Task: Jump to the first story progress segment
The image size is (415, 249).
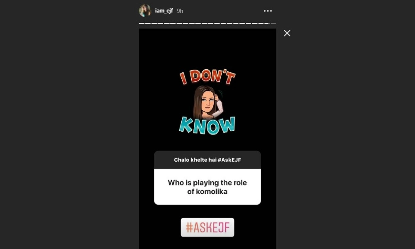Action: click(x=142, y=23)
